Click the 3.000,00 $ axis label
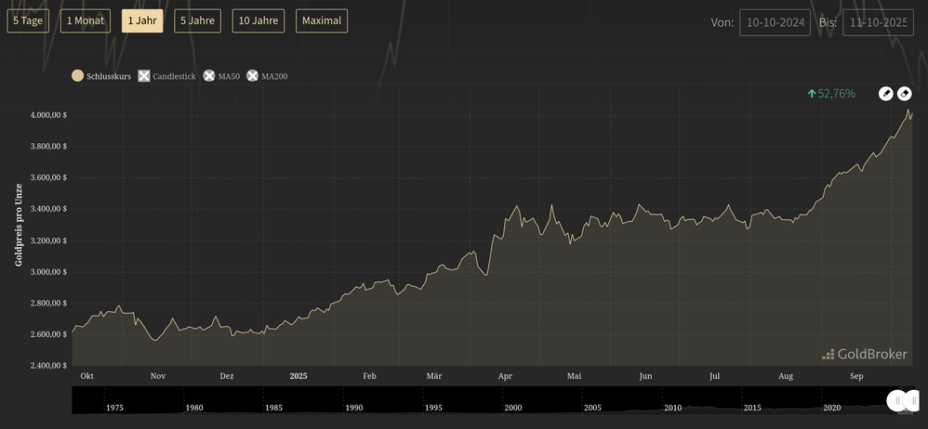 pos(48,272)
